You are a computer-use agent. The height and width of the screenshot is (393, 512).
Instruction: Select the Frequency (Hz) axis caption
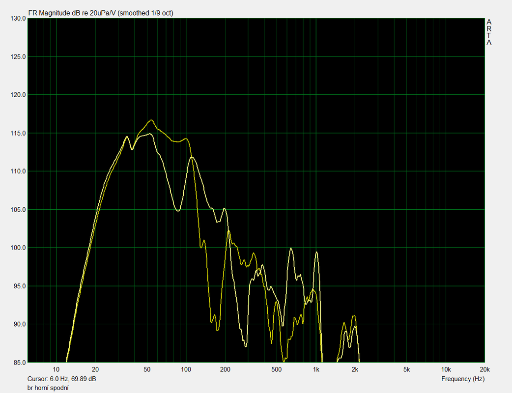(463, 379)
